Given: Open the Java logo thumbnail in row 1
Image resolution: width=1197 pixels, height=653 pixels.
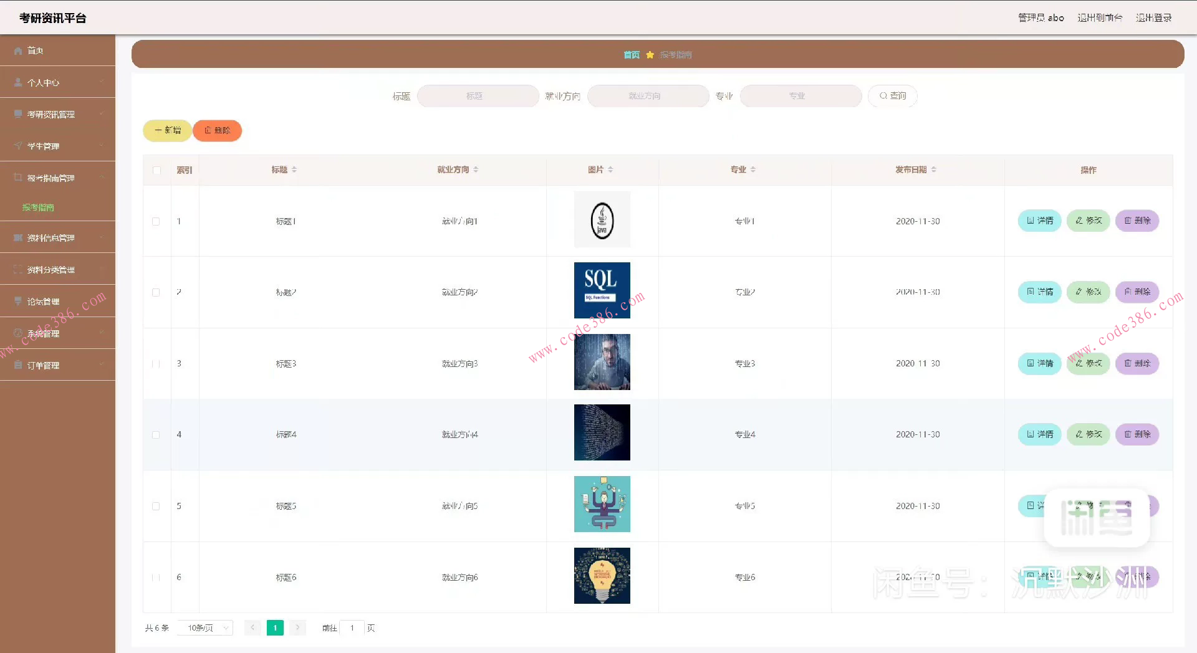Looking at the screenshot, I should click(602, 219).
